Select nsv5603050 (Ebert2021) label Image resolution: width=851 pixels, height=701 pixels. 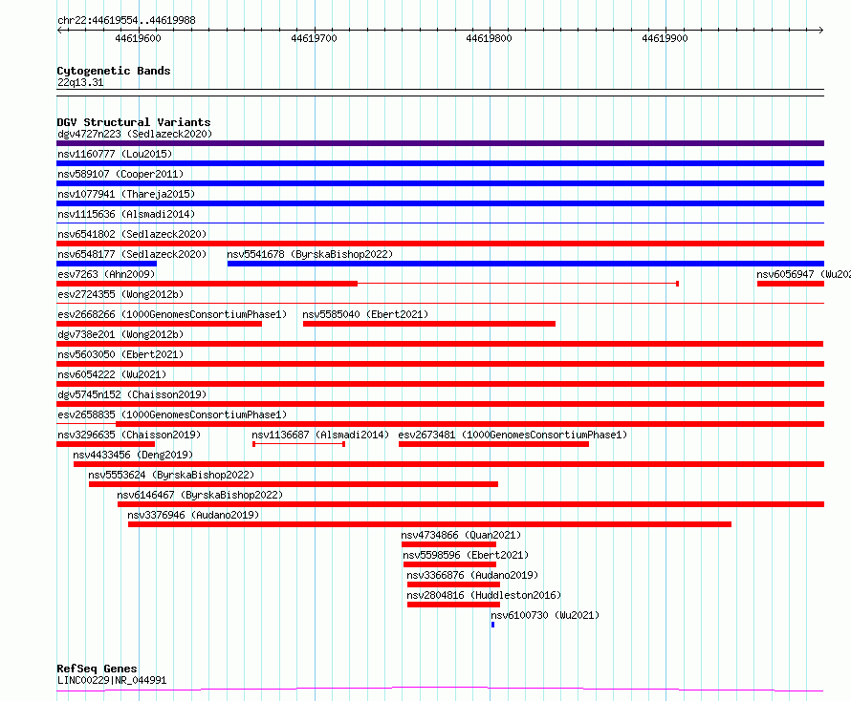click(x=120, y=354)
